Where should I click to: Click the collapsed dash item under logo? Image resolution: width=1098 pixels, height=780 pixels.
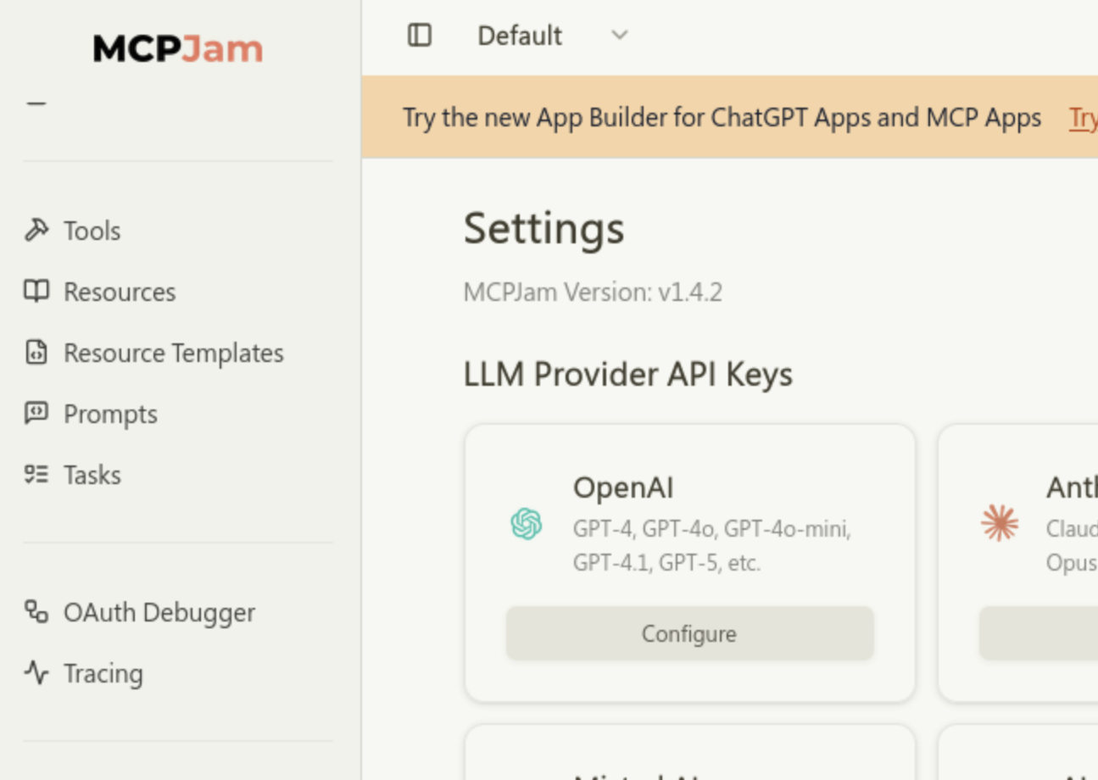36,103
